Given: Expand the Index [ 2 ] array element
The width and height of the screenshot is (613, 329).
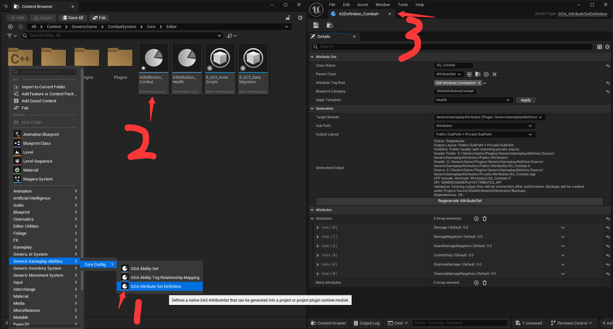Looking at the screenshot, I should pyautogui.click(x=318, y=246).
